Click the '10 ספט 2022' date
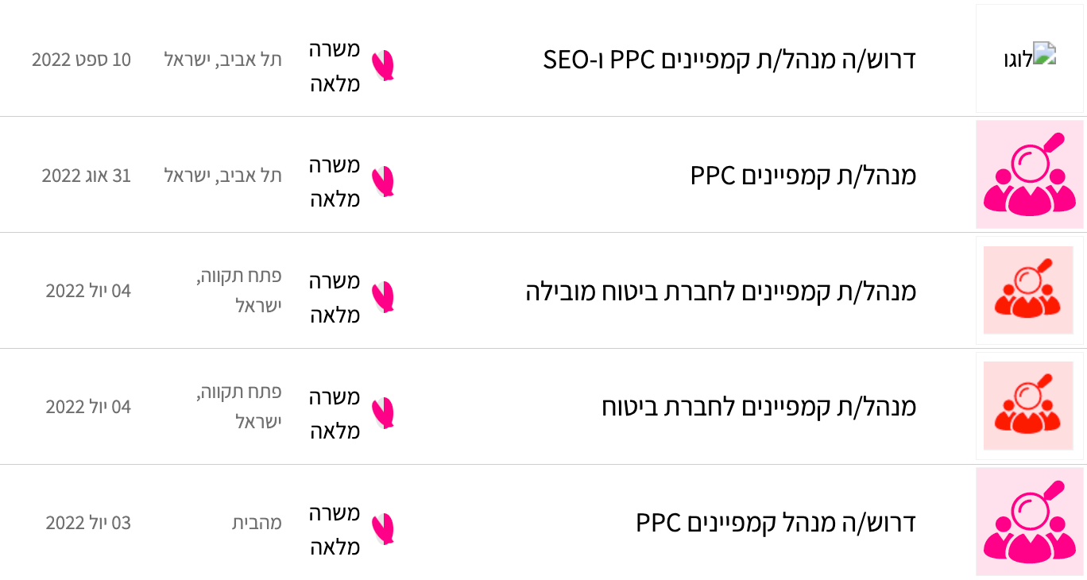 (82, 60)
